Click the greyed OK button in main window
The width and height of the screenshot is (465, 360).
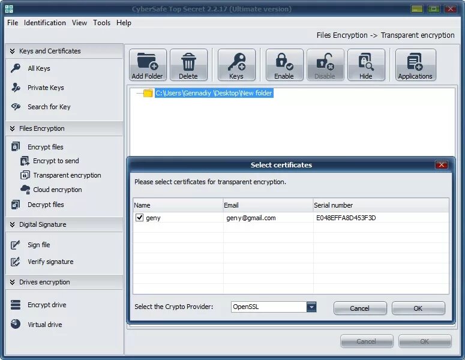click(x=425, y=341)
